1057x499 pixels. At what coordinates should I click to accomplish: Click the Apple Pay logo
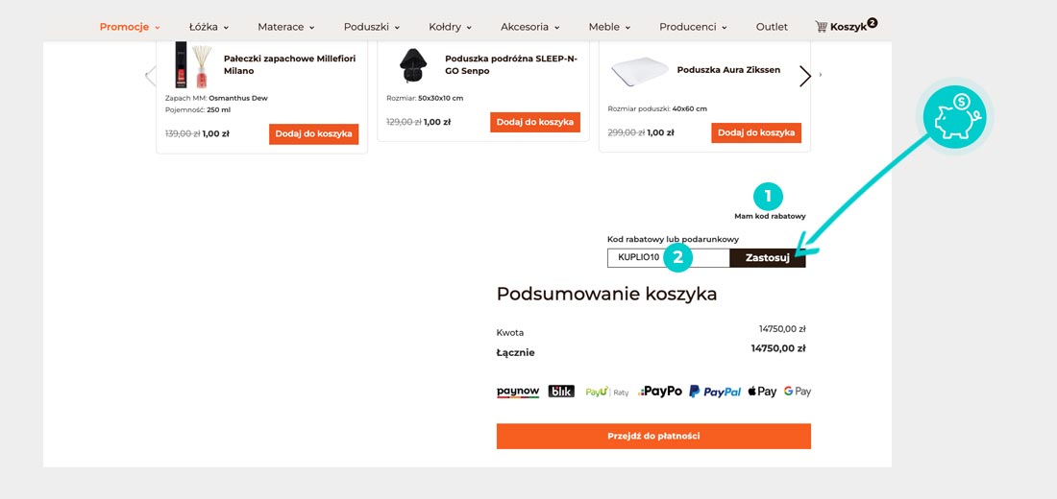pyautogui.click(x=761, y=392)
